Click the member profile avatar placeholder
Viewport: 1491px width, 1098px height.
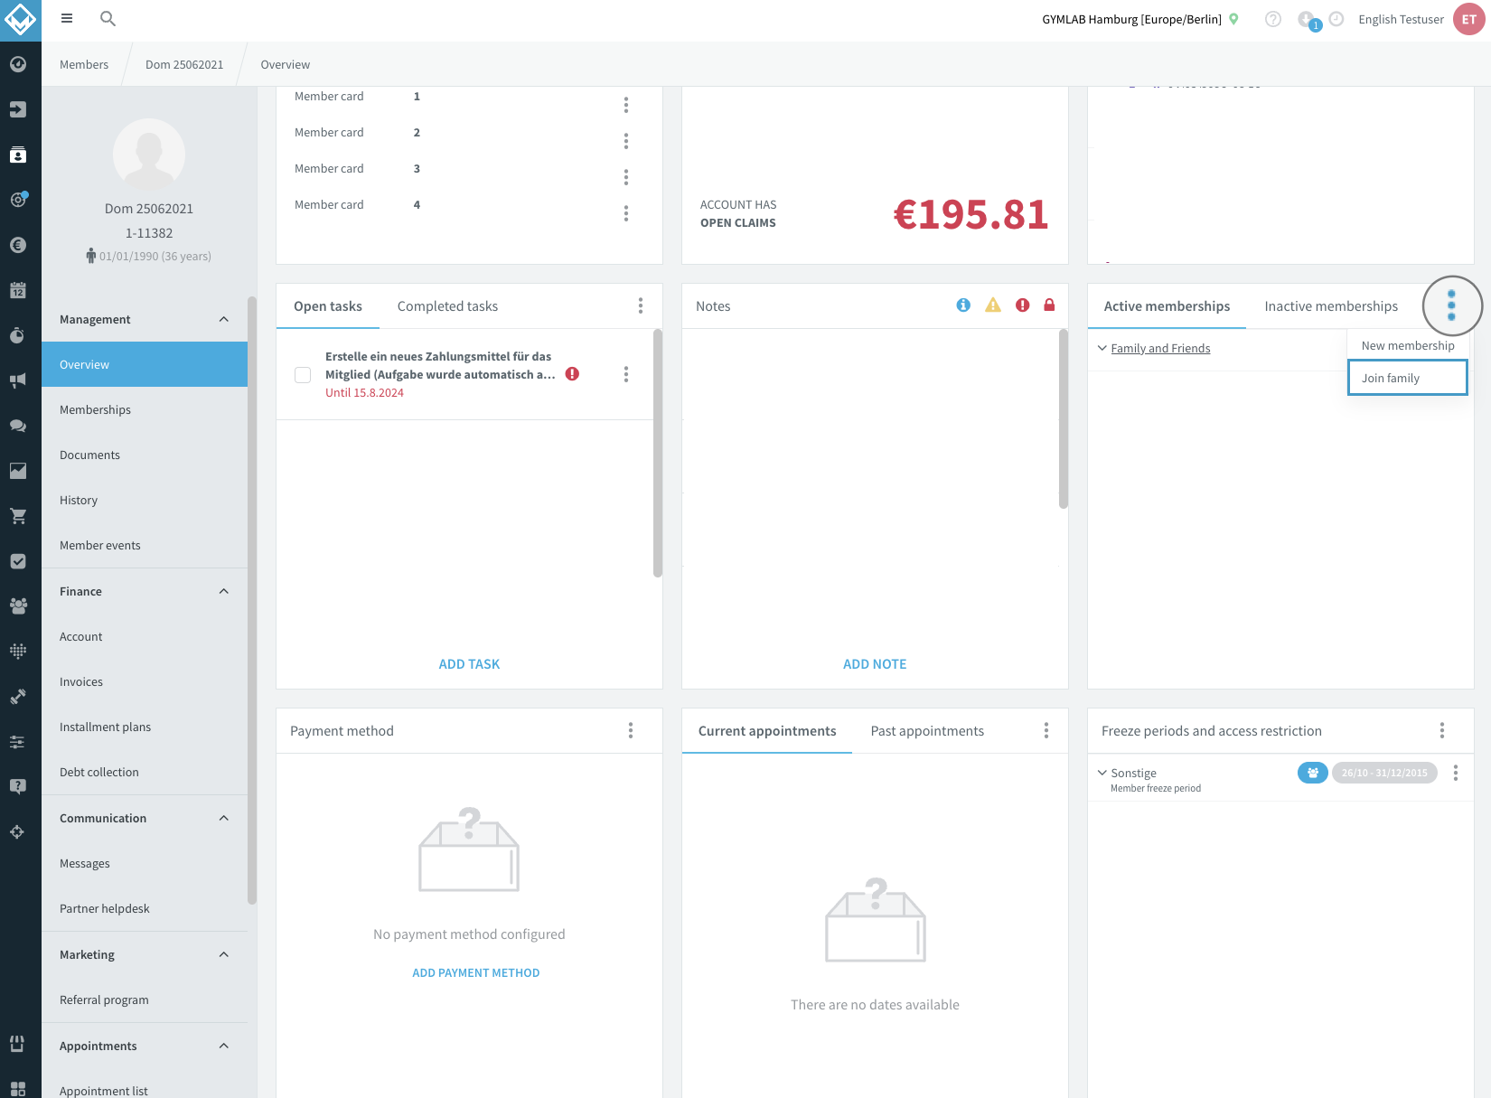[x=149, y=155]
